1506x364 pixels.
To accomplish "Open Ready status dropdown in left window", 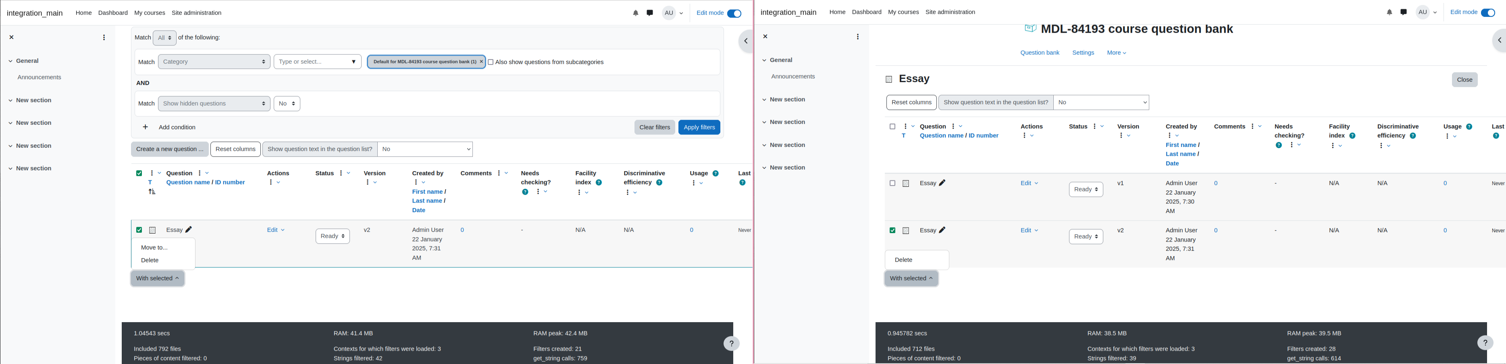I will pos(333,236).
